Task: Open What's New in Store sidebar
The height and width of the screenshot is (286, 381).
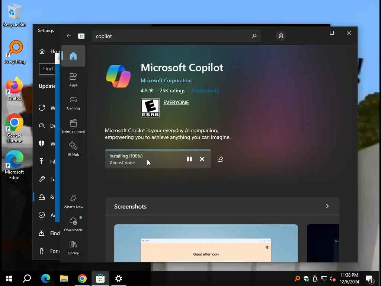Action: pyautogui.click(x=73, y=201)
